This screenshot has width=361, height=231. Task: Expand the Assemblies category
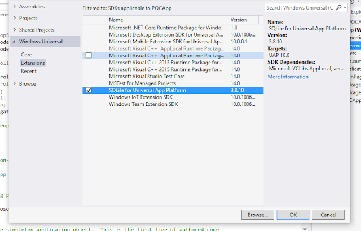pos(15,6)
